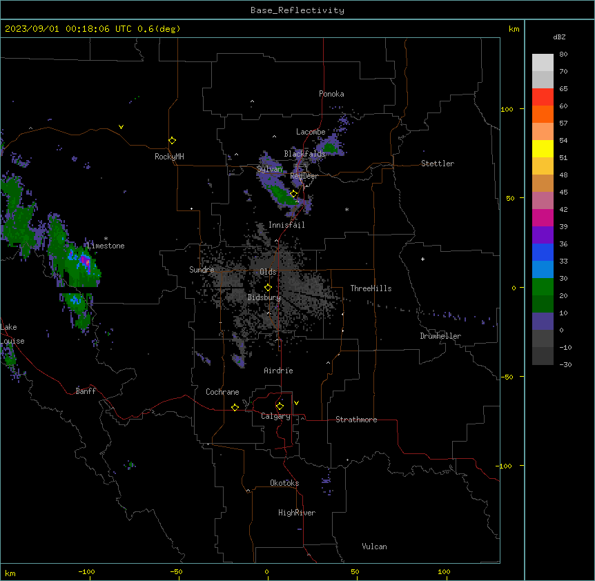Screen dimensions: 595x581
Task: Click the Banff label
Action: point(86,391)
